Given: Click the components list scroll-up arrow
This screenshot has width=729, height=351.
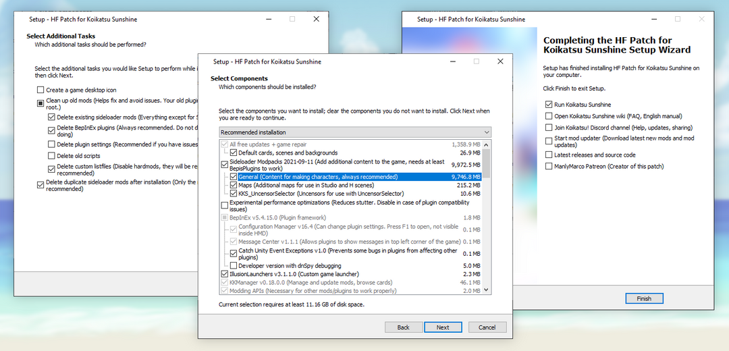Looking at the screenshot, I should pos(487,144).
